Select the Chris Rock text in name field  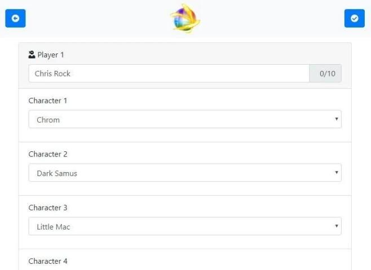click(x=52, y=73)
